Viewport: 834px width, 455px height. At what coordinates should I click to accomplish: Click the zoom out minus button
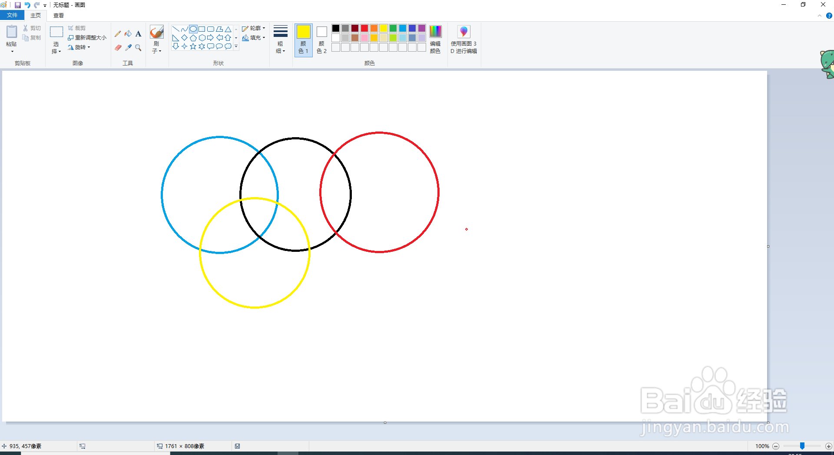(x=776, y=446)
